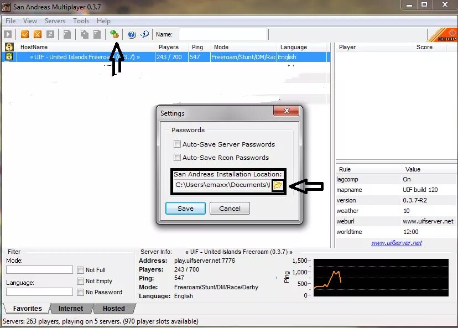This screenshot has height=328, width=458.
Task: Select the UIF - United Islands Freeroam server row
Action: coord(166,57)
